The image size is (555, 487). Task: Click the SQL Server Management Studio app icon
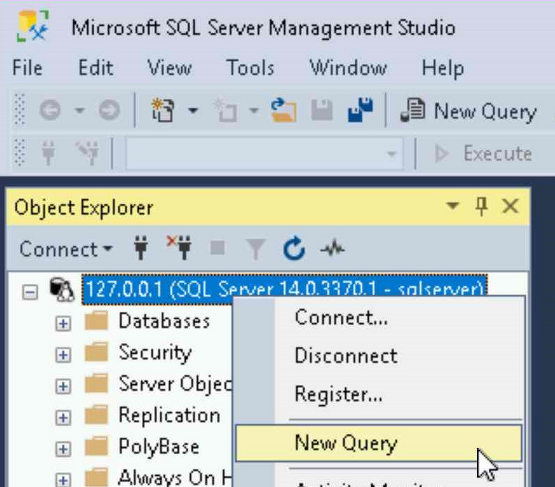tap(33, 26)
